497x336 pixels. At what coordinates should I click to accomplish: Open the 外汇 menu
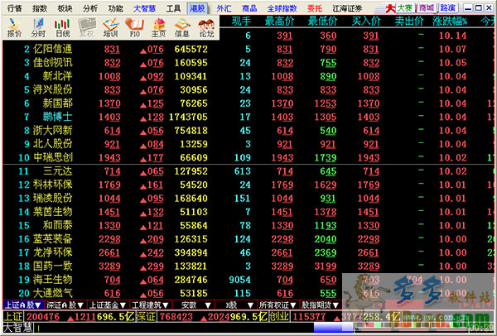(224, 8)
